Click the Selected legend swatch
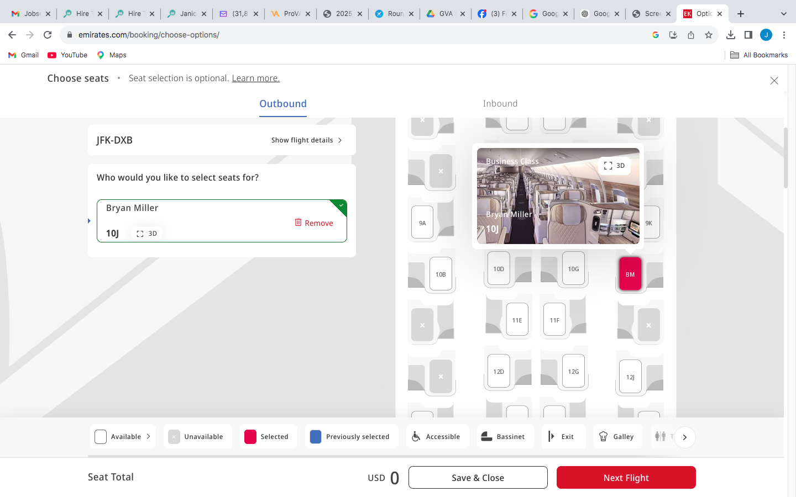Viewport: 796px width, 497px height. 250,437
